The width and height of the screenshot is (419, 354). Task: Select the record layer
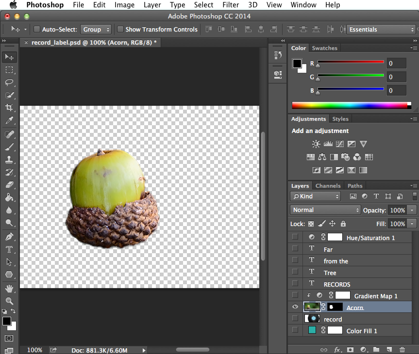[x=333, y=319]
